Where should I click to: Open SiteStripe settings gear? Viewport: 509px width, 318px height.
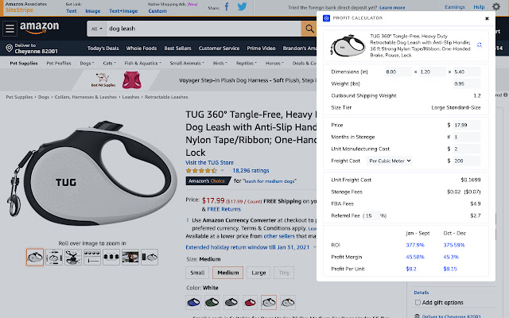(497, 7)
